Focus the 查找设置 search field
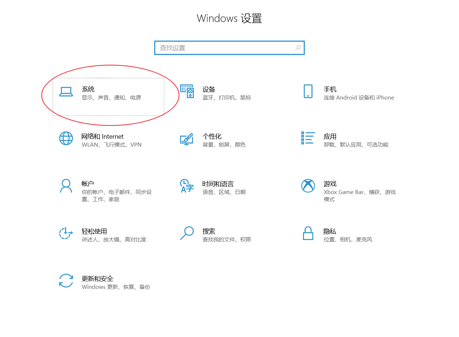The image size is (459, 337). pyautogui.click(x=229, y=48)
